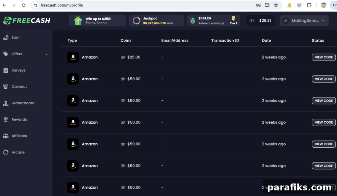The width and height of the screenshot is (337, 196).
Task: Click the Surveys clipboard icon
Action: pos(6,70)
